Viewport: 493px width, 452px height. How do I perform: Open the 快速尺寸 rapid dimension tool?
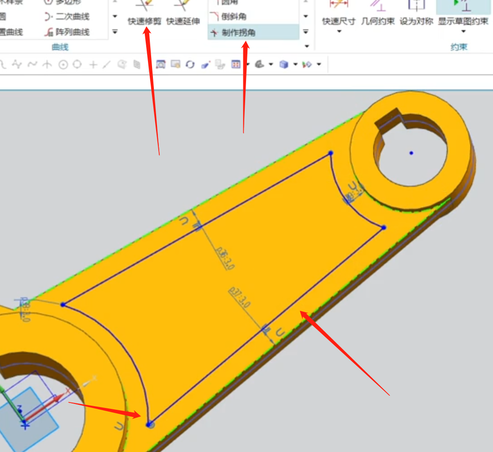pyautogui.click(x=339, y=13)
